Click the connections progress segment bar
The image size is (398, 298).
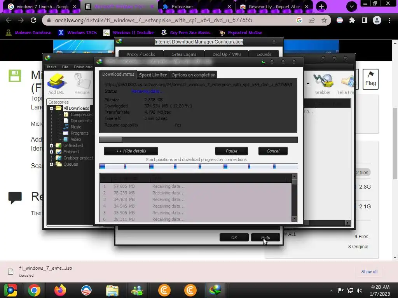point(199,166)
